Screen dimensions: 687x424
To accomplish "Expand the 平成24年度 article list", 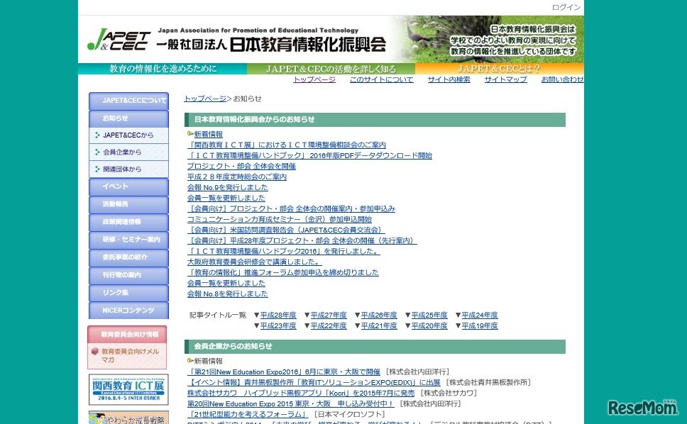I will point(479,316).
